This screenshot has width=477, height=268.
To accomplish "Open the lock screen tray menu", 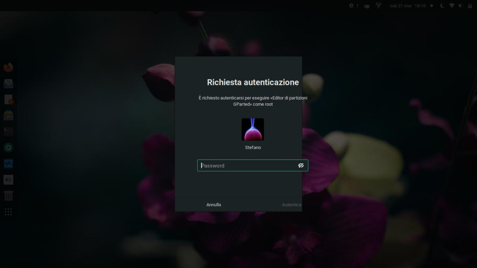I will (x=470, y=6).
